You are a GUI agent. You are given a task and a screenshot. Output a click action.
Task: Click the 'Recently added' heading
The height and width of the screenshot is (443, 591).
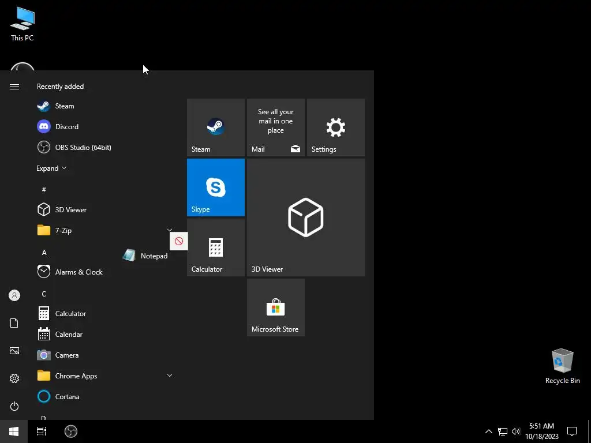tap(60, 87)
